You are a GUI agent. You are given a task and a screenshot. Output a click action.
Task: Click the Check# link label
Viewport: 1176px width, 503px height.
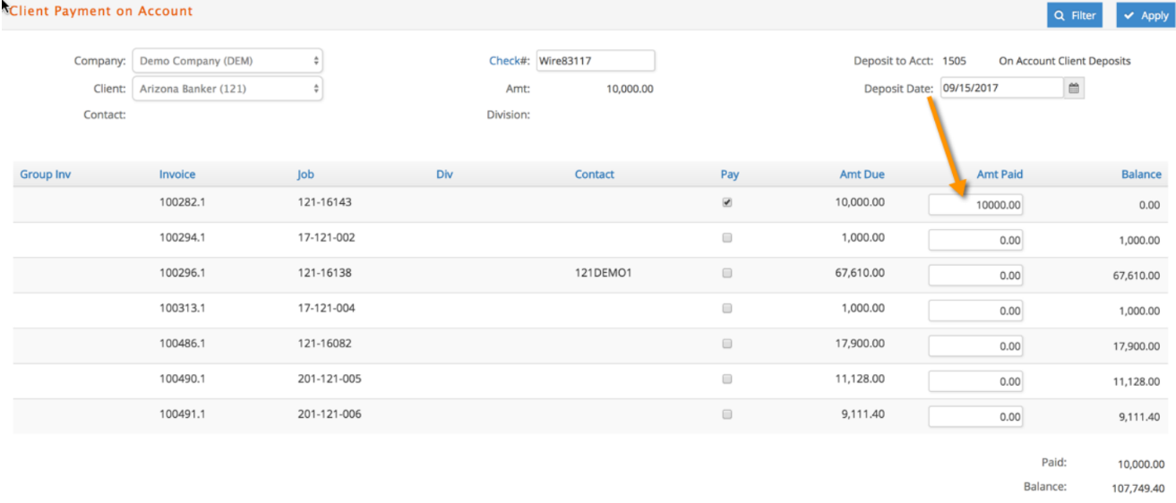[x=509, y=61]
